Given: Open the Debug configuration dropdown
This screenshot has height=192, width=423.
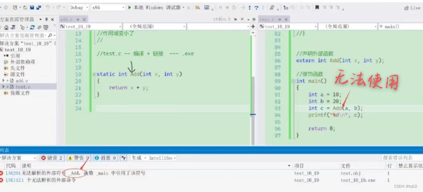Looking at the screenshot, I should point(79,8).
